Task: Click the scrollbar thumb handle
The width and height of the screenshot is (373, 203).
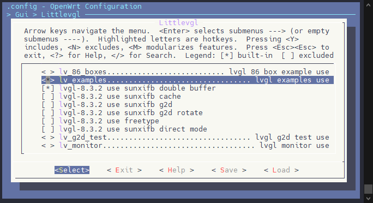Action: 368,189
